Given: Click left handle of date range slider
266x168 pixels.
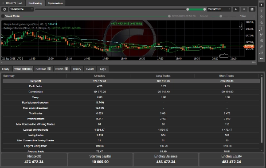Looking at the screenshot, I should tap(188, 9).
